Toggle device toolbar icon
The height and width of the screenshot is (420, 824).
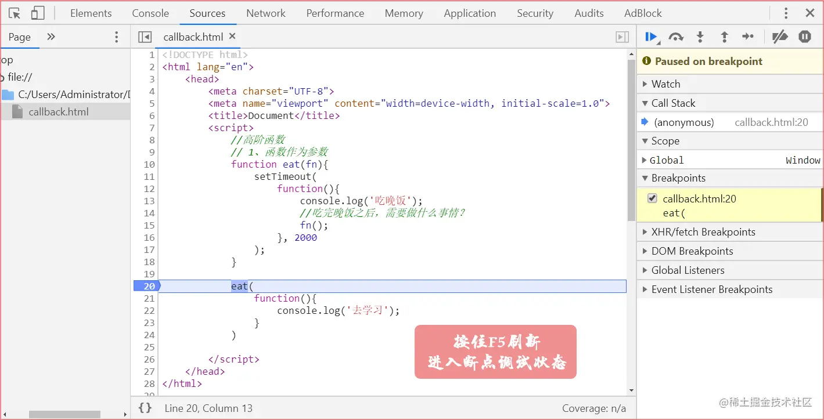coord(38,13)
